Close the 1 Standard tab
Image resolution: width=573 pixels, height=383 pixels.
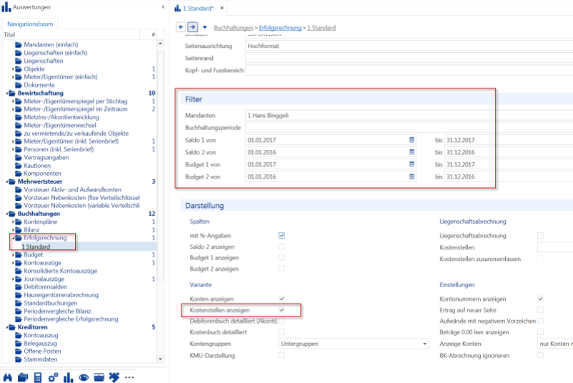pos(221,8)
